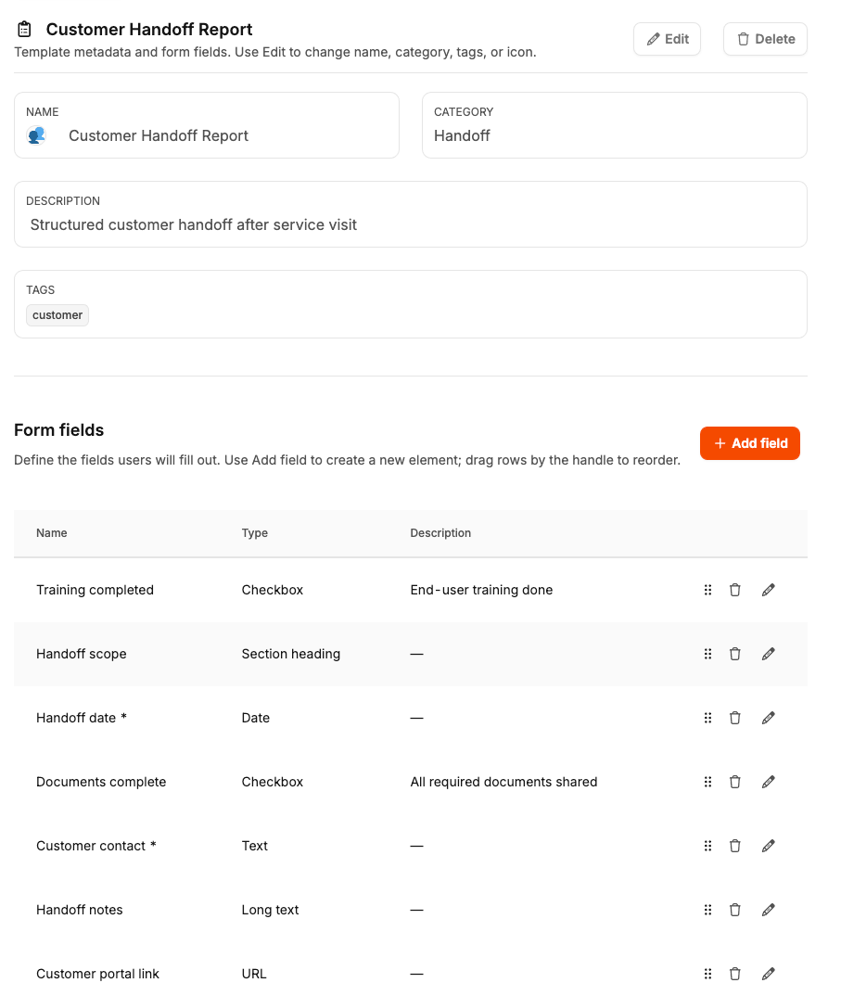The image size is (841, 983).
Task: Delete the Handoff notes field
Action: click(735, 910)
